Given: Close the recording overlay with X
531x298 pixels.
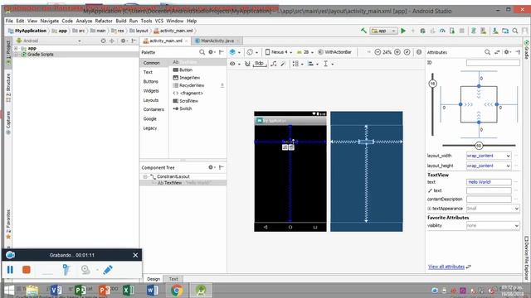Looking at the screenshot, I should 135,255.
